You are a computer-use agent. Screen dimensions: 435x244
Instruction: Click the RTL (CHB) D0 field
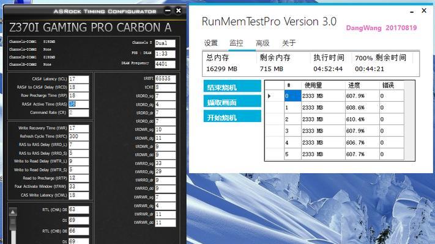pyautogui.click(x=79, y=231)
